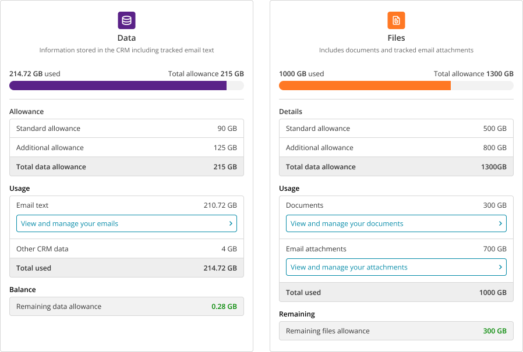This screenshot has width=523, height=352.
Task: Click chevron arrow on attachments button
Action: [500, 268]
